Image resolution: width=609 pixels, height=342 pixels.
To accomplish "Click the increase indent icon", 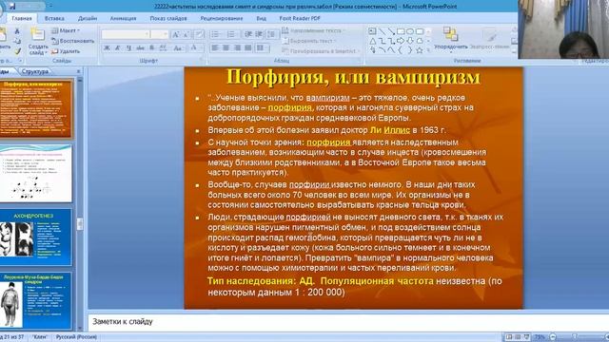I will (259, 34).
